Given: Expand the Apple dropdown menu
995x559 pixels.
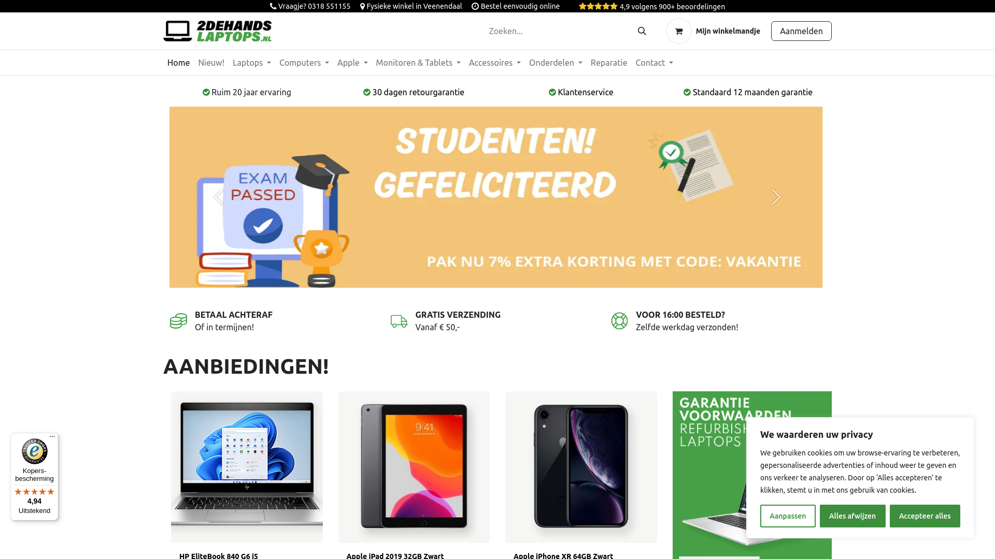Looking at the screenshot, I should (352, 63).
